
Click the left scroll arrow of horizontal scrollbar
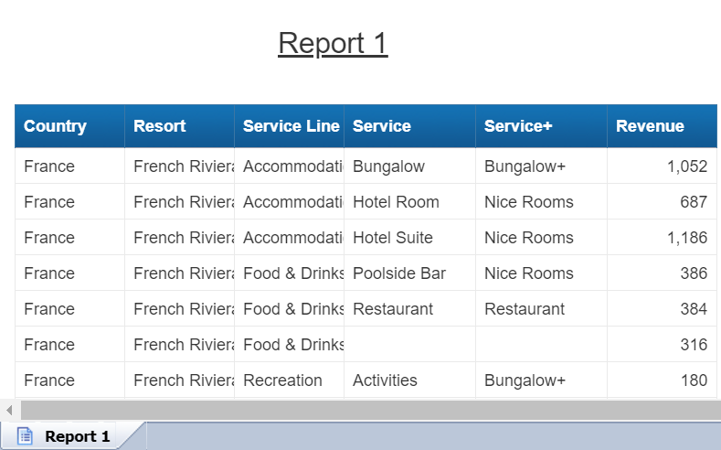[x=9, y=410]
